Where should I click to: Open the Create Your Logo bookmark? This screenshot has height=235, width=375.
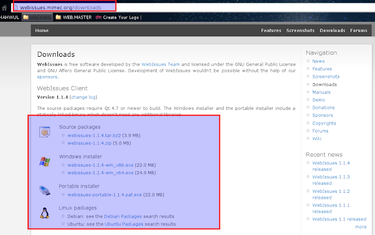click(117, 18)
